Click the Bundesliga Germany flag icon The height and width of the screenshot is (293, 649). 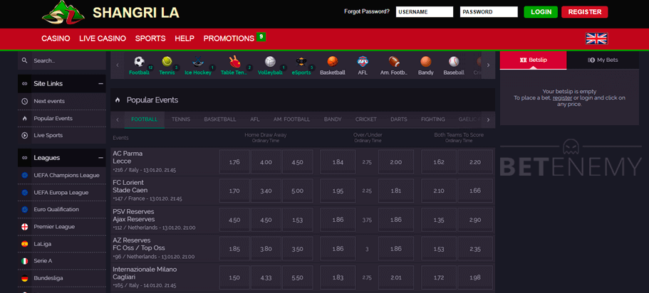(24, 278)
